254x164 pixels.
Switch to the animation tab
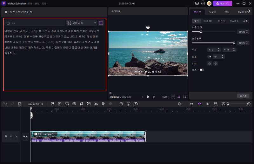(242, 12)
